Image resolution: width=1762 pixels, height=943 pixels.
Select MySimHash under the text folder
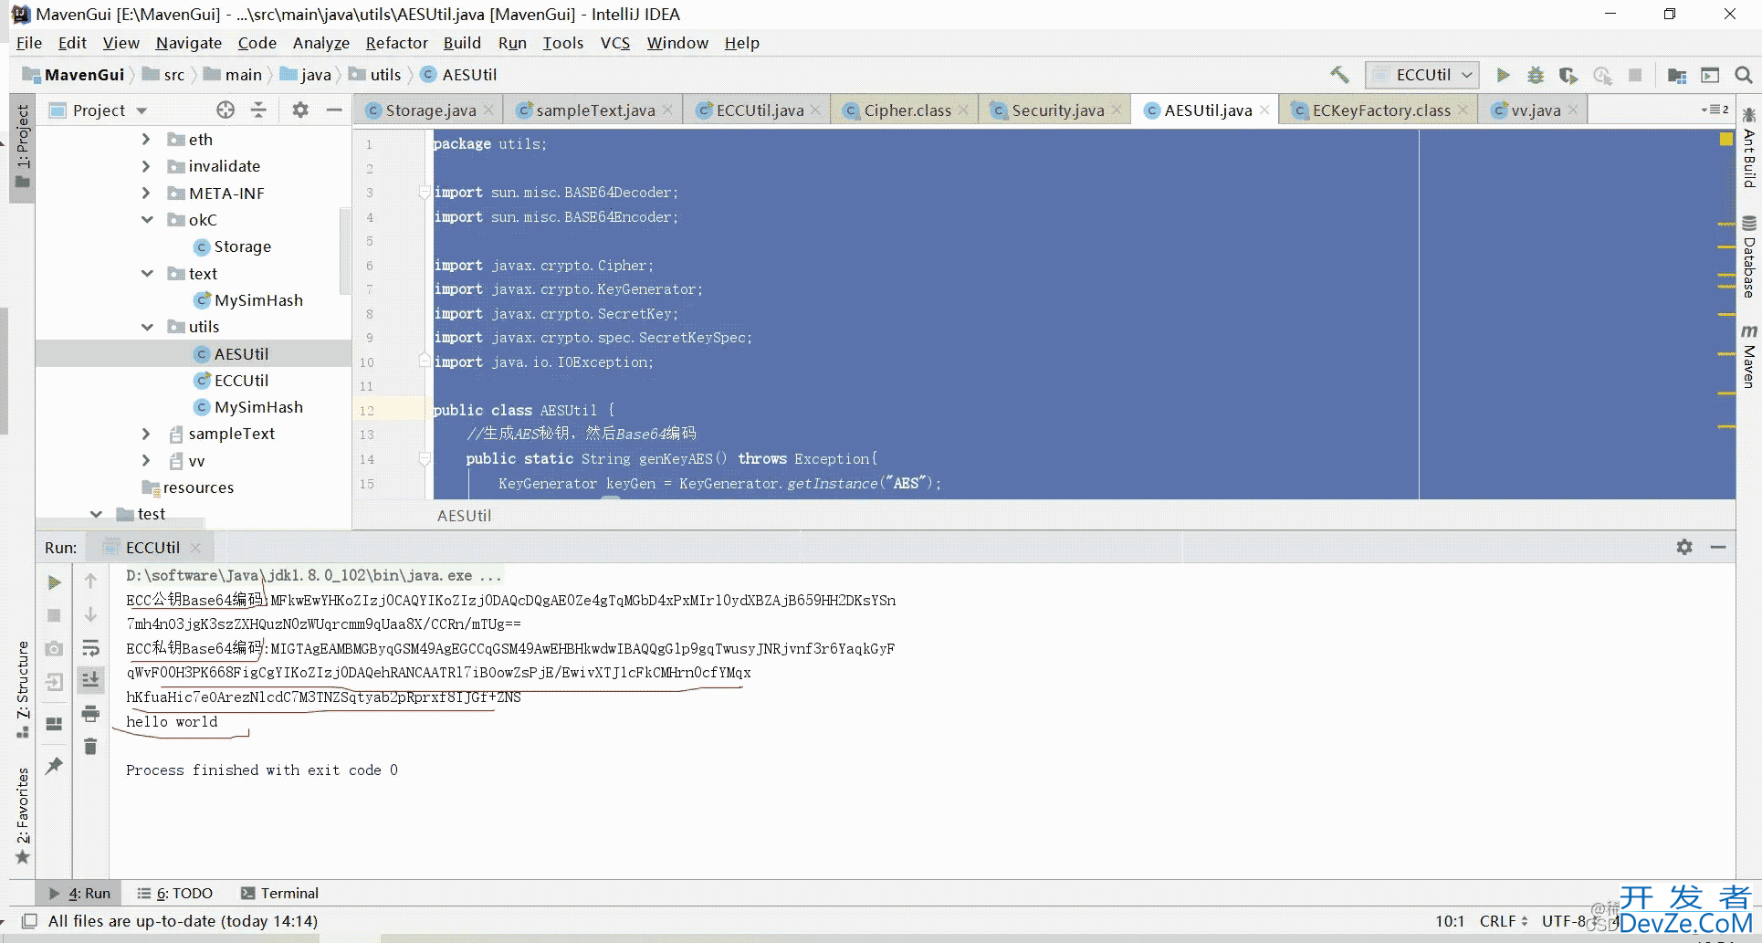click(x=258, y=300)
